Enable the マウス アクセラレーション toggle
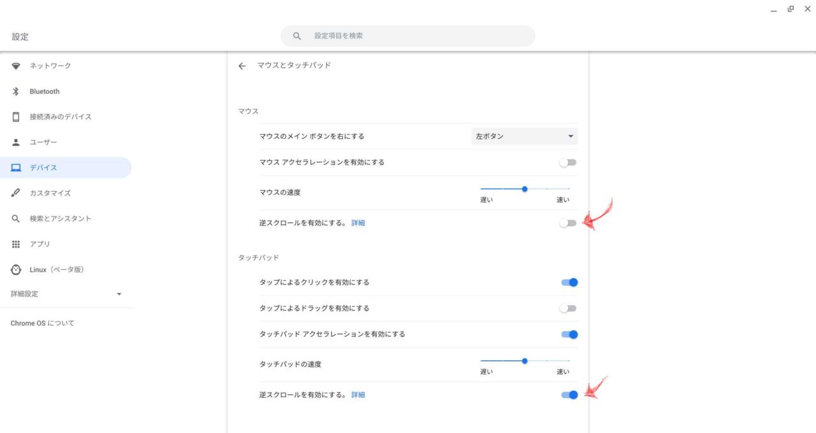This screenshot has width=816, height=433. 567,162
